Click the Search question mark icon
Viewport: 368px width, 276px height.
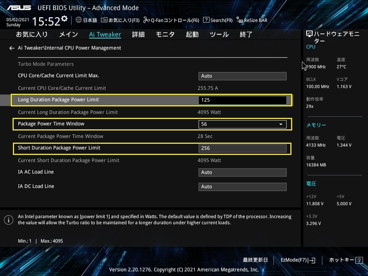coord(206,20)
